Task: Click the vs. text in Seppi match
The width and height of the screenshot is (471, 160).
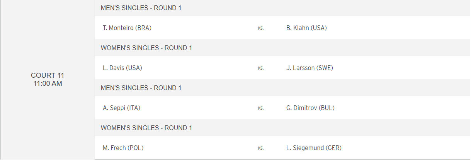Action: coord(261,108)
